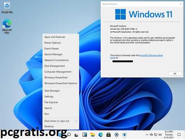Choose Run from the context menu
The image size is (185, 139).
click(61, 114)
